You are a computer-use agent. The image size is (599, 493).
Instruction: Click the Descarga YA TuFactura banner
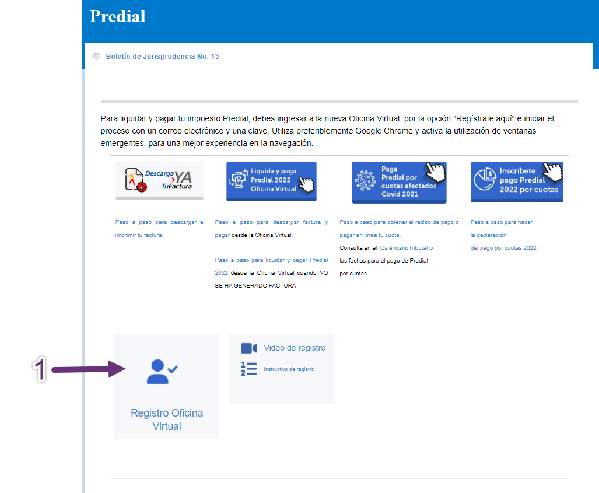click(160, 180)
